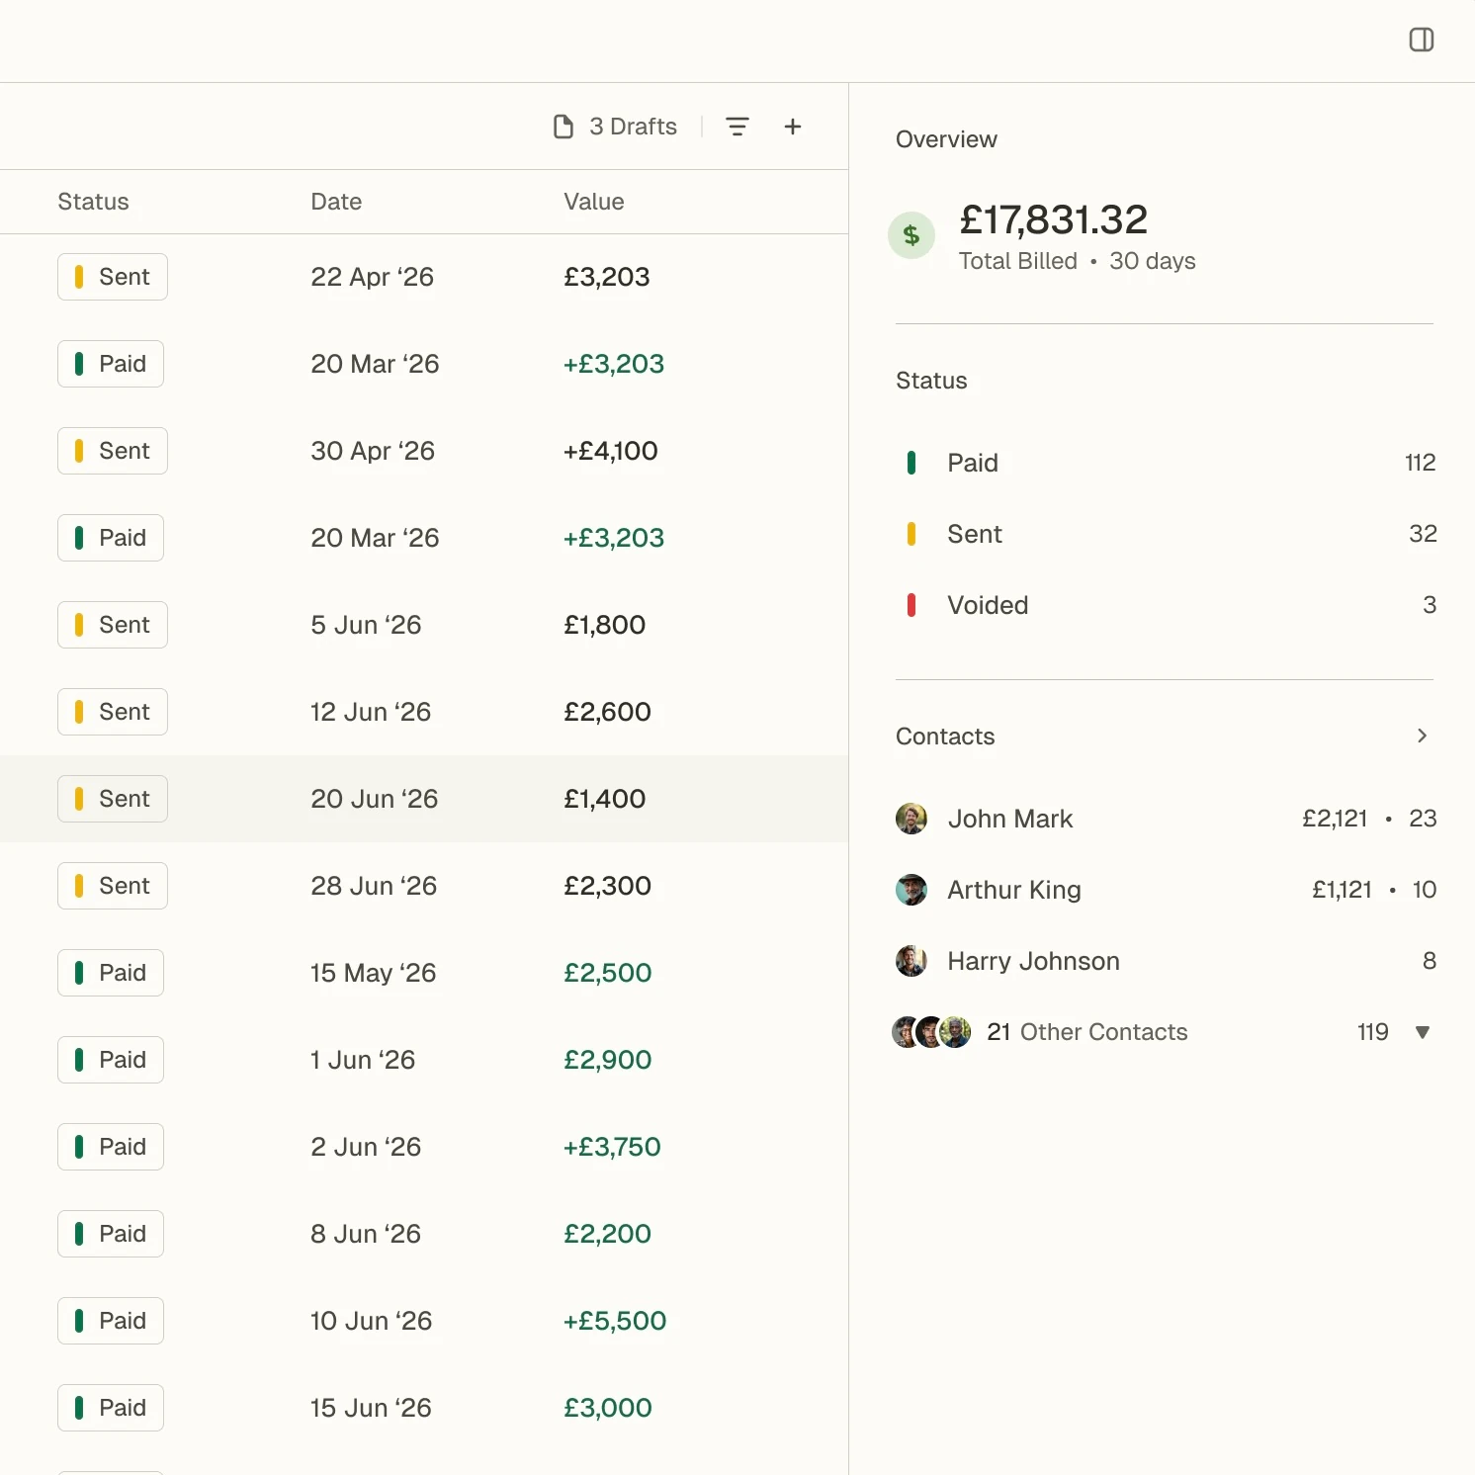Click the Paid badge for 1 Jun '26

[111, 1060]
